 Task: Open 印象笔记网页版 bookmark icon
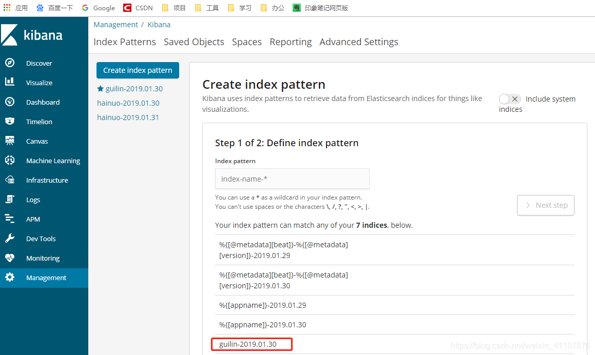coord(297,8)
